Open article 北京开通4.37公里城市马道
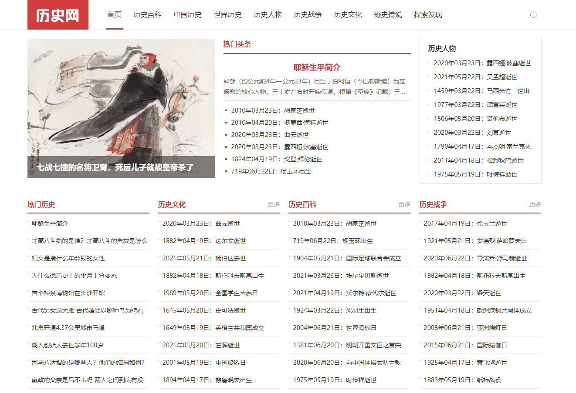 coord(68,328)
